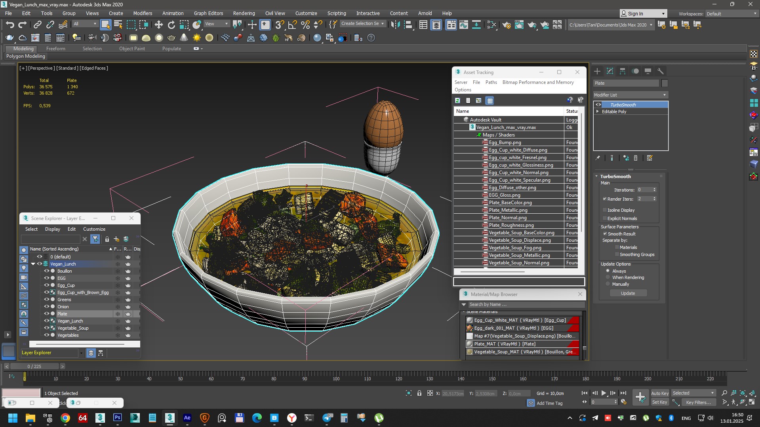Open the Mirror tool
The width and height of the screenshot is (760, 427).
tap(395, 25)
